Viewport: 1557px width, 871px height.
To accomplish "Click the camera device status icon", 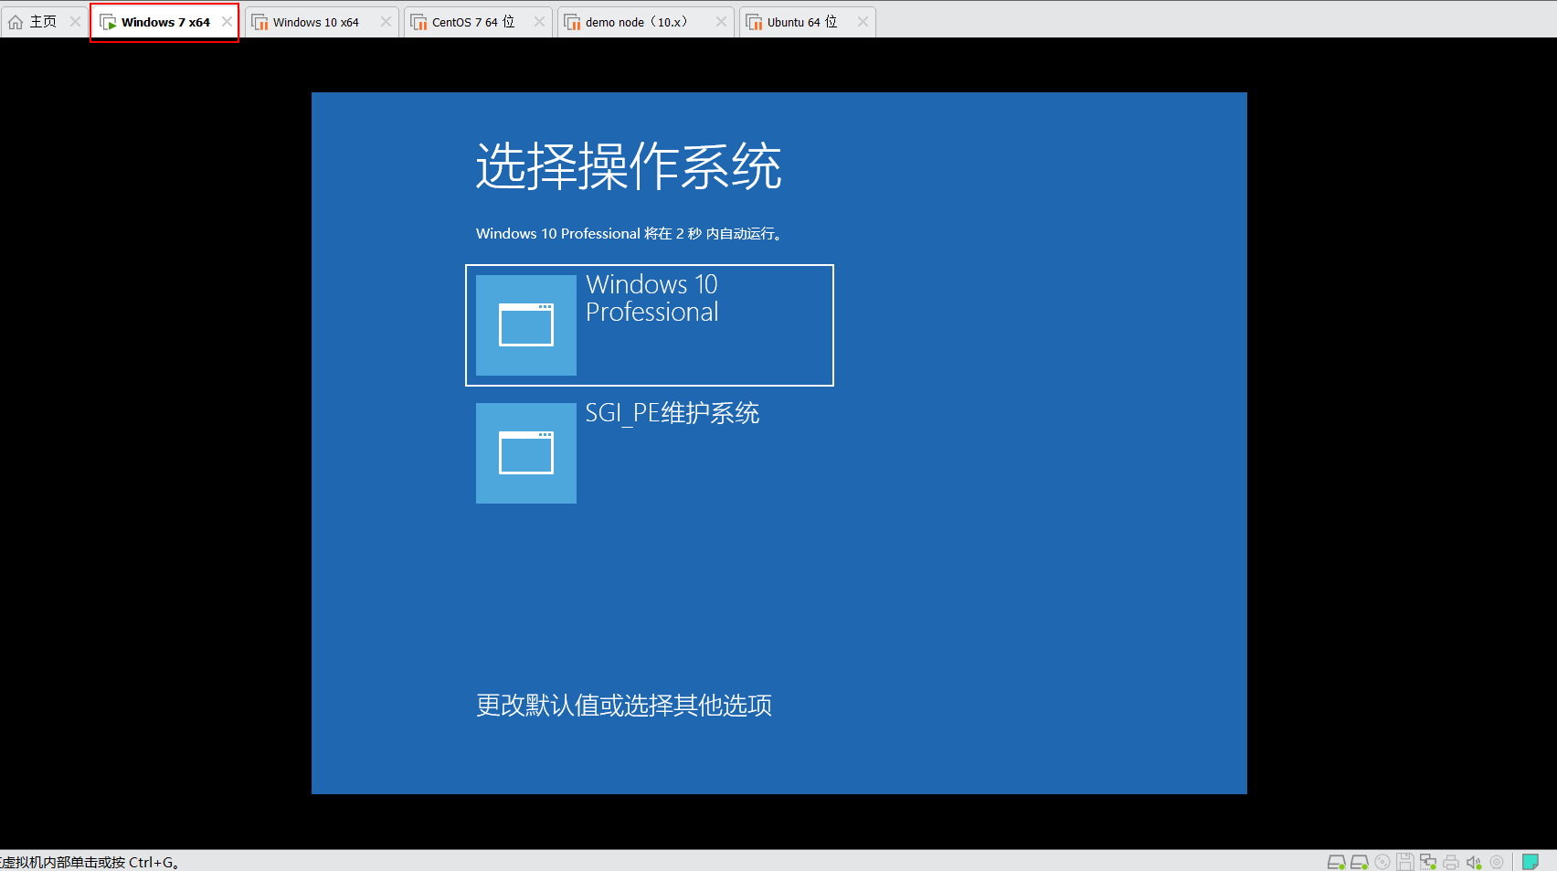I will tap(1497, 862).
